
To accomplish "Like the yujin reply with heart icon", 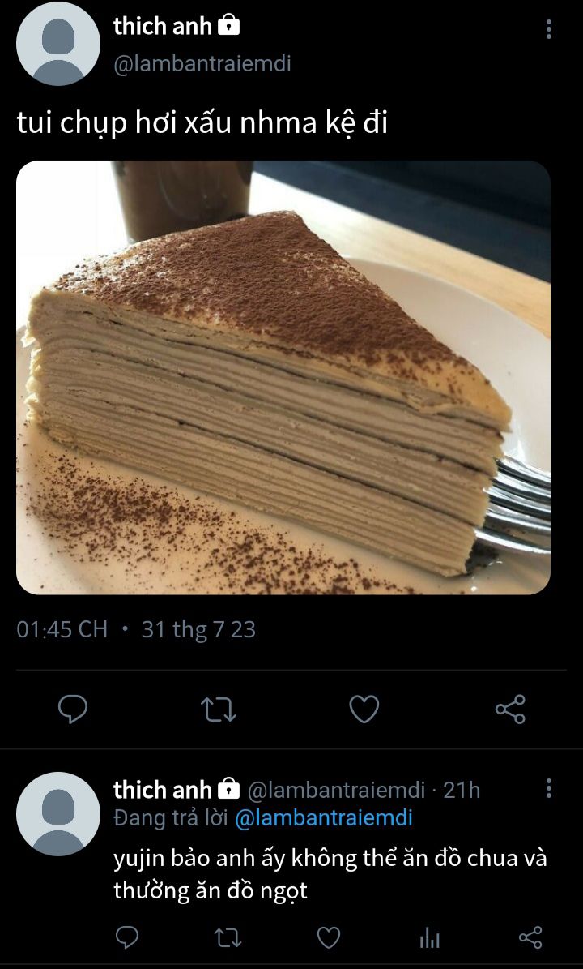I will click(329, 937).
